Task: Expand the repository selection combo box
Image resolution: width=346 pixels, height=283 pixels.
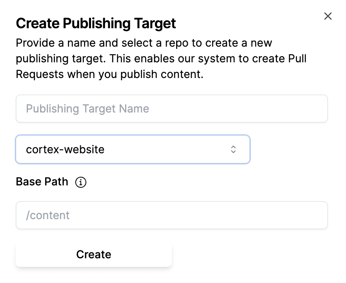Action: (133, 149)
